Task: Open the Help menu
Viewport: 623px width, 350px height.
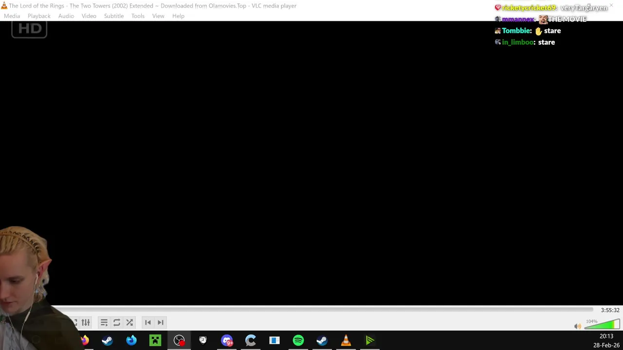Action: [178, 16]
